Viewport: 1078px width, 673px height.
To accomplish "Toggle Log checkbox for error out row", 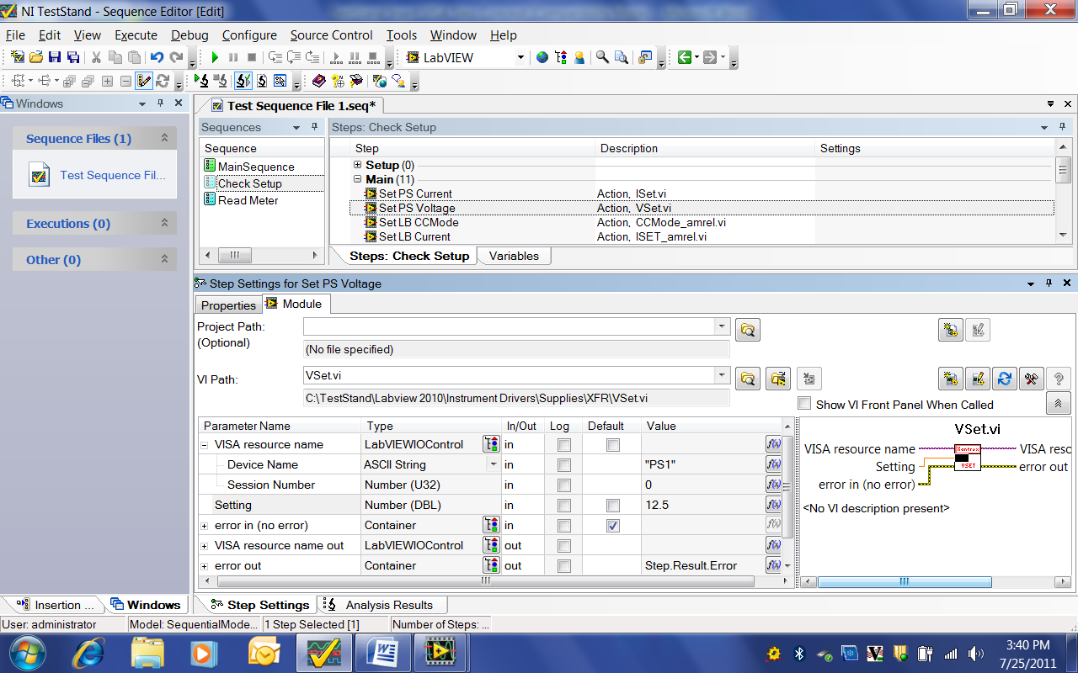I will click(564, 566).
